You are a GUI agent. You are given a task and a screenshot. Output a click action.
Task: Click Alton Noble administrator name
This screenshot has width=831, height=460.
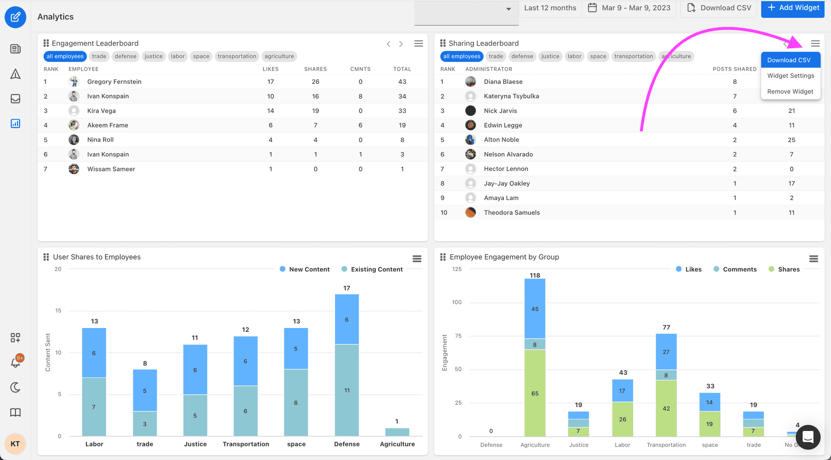point(502,139)
